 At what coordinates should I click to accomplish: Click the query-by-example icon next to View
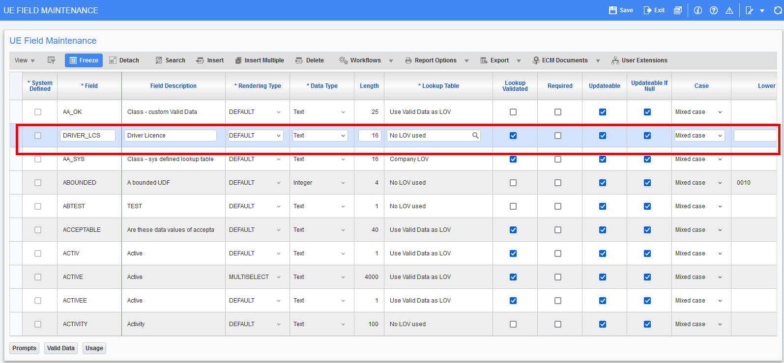click(x=51, y=60)
